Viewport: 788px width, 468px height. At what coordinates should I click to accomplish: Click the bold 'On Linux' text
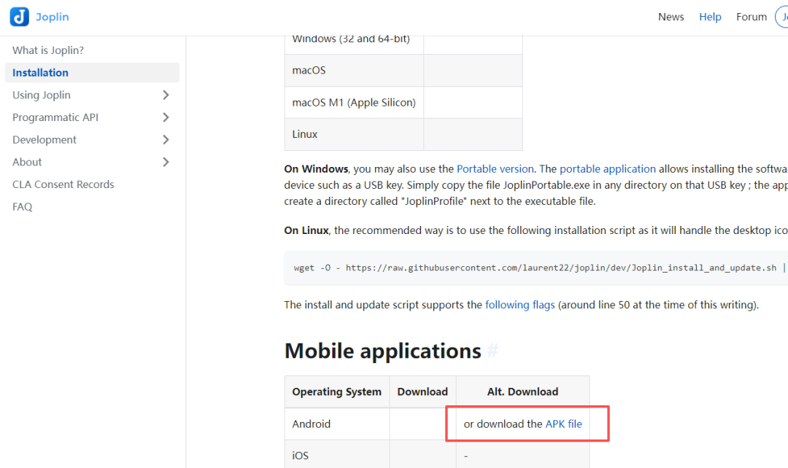pyautogui.click(x=306, y=230)
